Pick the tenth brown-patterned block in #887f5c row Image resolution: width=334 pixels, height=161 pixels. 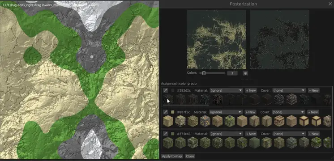[279, 121]
